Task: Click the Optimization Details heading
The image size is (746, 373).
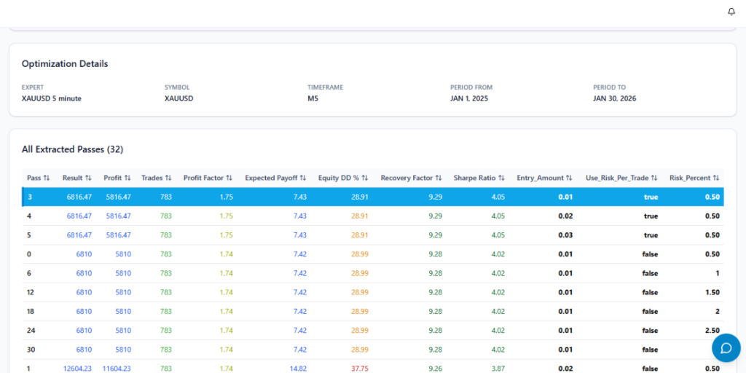Action: point(65,64)
